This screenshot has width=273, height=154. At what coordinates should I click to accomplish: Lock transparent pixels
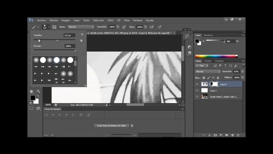tap(204, 78)
